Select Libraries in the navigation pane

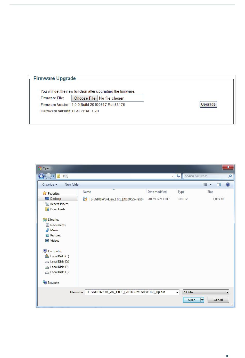[x=53, y=220]
